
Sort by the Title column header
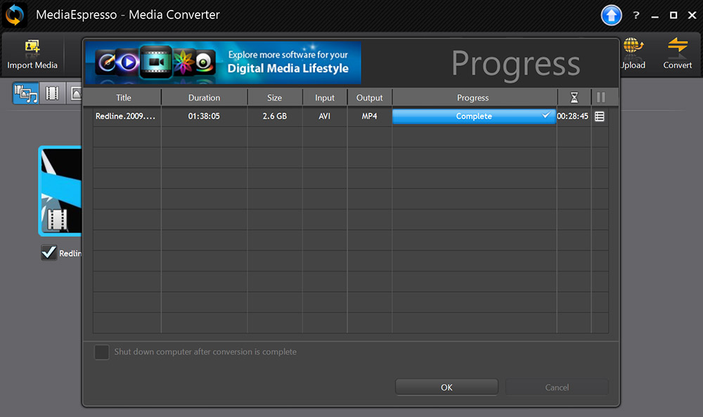(123, 98)
